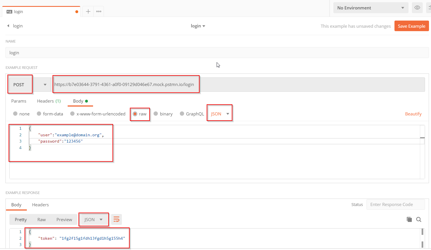
Task: Open the response Headers tab
Action: (x=40, y=205)
